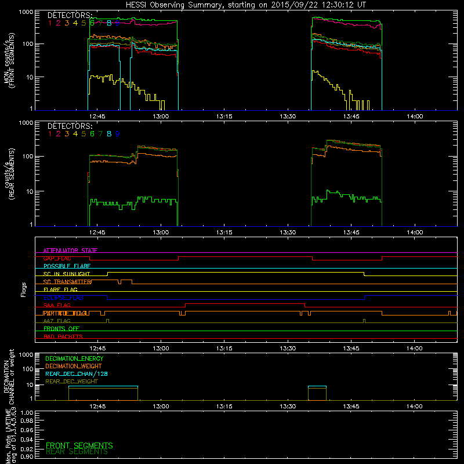The height and width of the screenshot is (464, 464).
Task: Select the 'SAA_FLAG' flag label
Action: (57, 306)
